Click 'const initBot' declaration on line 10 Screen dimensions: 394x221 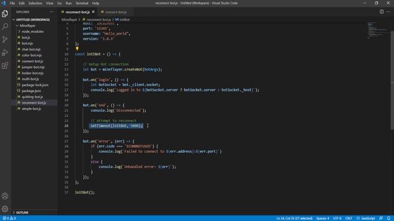[87, 54]
